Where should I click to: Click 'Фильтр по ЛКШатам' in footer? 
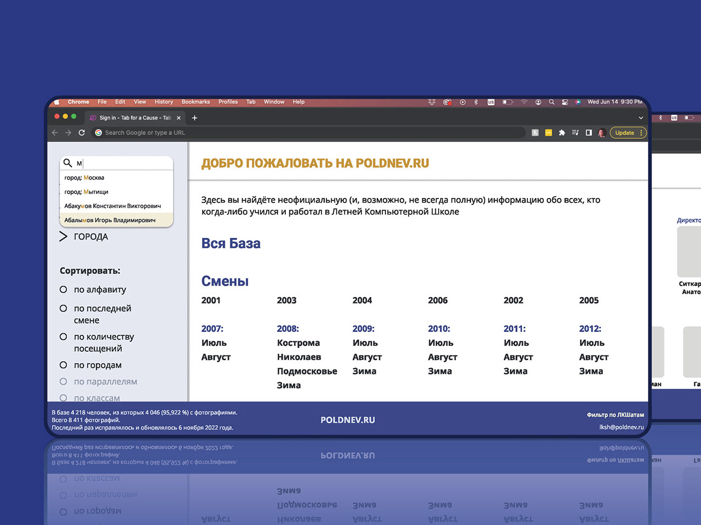click(616, 415)
